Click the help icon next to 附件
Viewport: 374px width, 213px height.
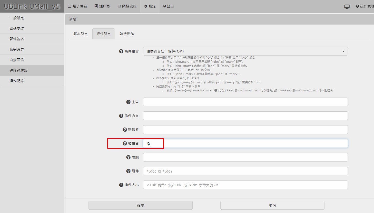pos(128,171)
